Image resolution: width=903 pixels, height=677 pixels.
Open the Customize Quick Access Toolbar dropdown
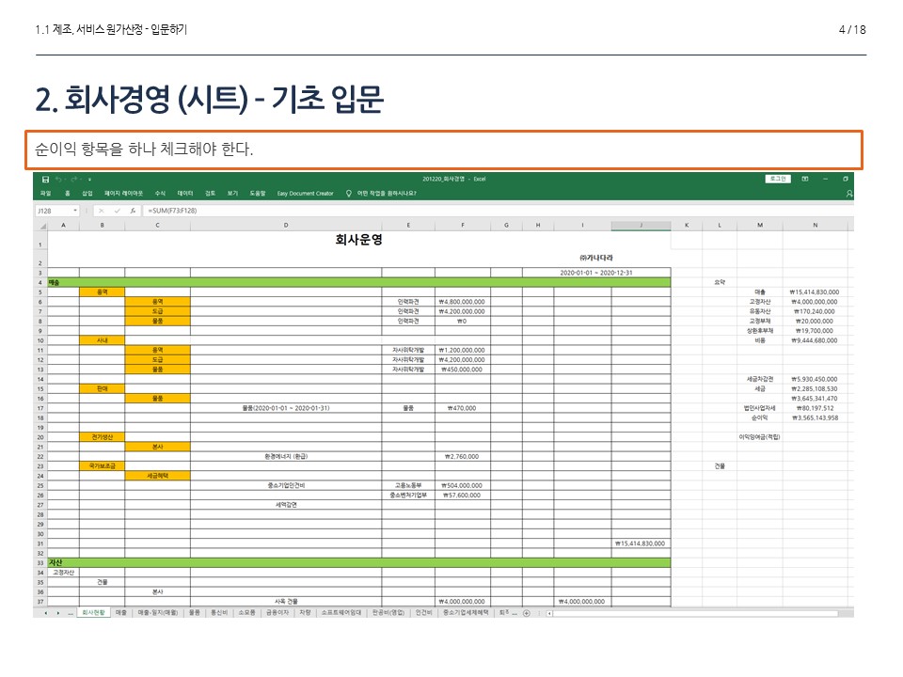pyautogui.click(x=90, y=179)
